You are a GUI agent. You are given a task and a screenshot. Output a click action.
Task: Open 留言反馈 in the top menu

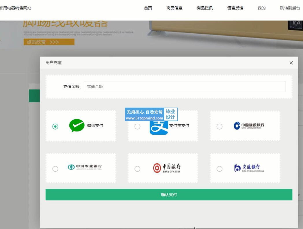click(x=235, y=8)
